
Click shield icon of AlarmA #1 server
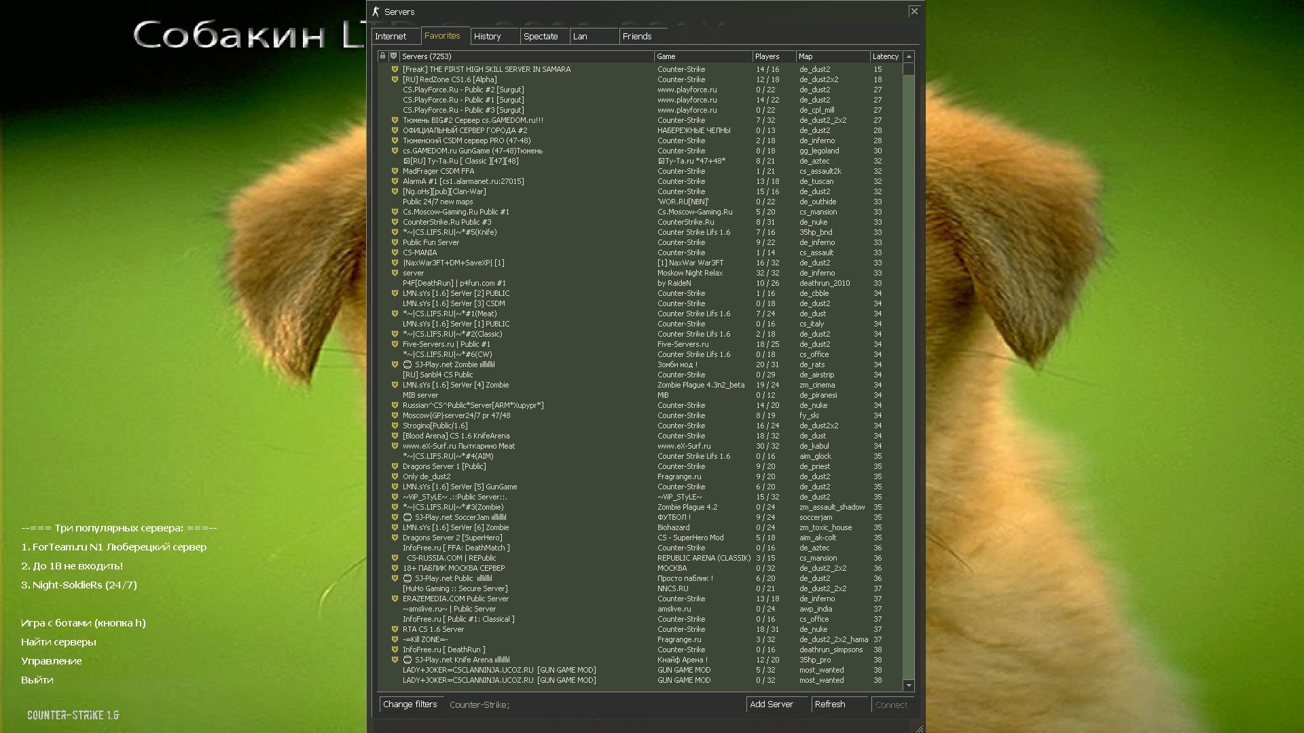coord(395,181)
